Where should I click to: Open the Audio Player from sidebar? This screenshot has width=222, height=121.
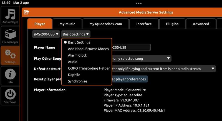pyautogui.click(x=10, y=16)
